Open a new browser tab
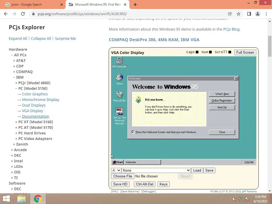 click(135, 5)
